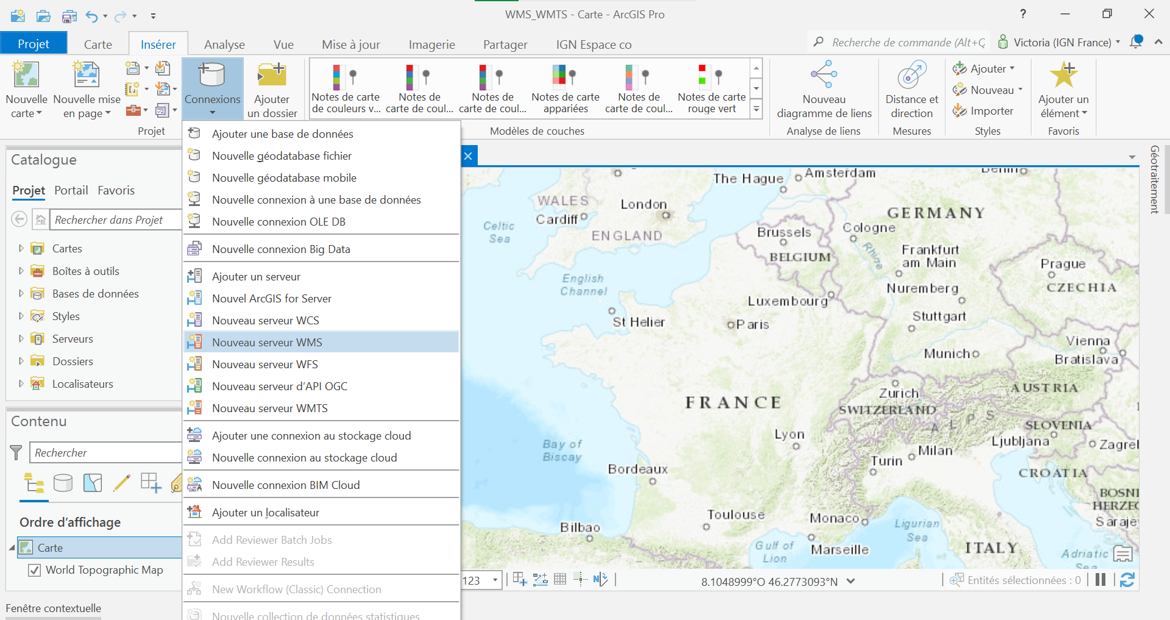The height and width of the screenshot is (620, 1170).
Task: Expand the layer templates gallery
Action: pyautogui.click(x=756, y=110)
